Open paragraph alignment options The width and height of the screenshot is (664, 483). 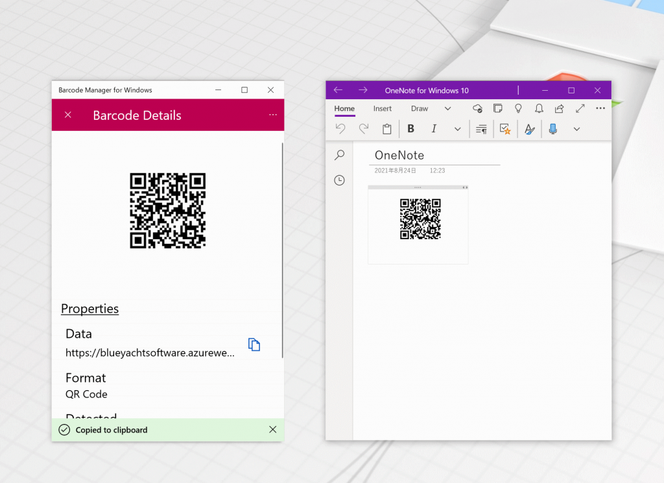pyautogui.click(x=481, y=129)
